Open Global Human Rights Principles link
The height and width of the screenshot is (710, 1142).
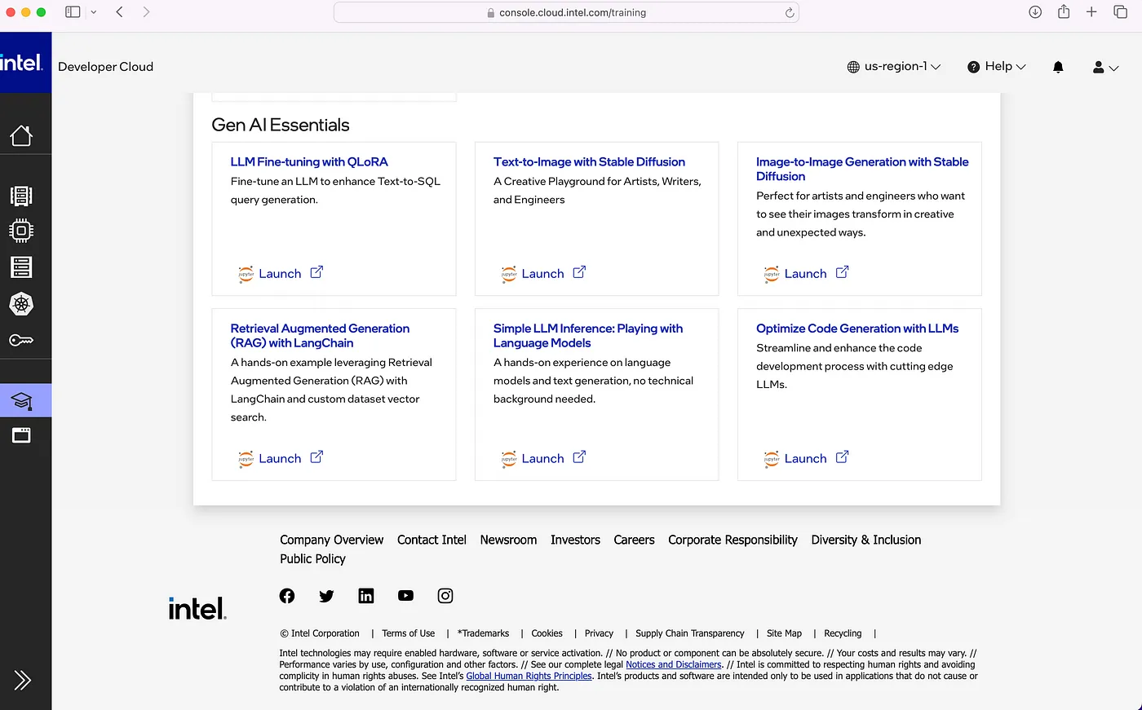click(529, 676)
